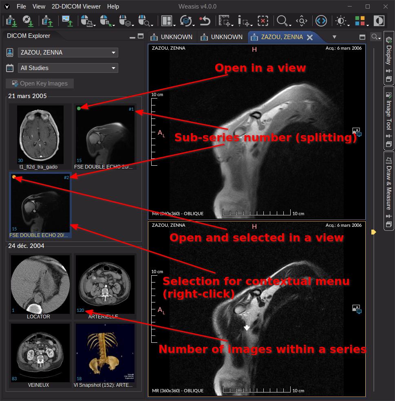Switch to the first UNKNOWN tab
Image resolution: width=395 pixels, height=401 pixels.
(x=172, y=37)
